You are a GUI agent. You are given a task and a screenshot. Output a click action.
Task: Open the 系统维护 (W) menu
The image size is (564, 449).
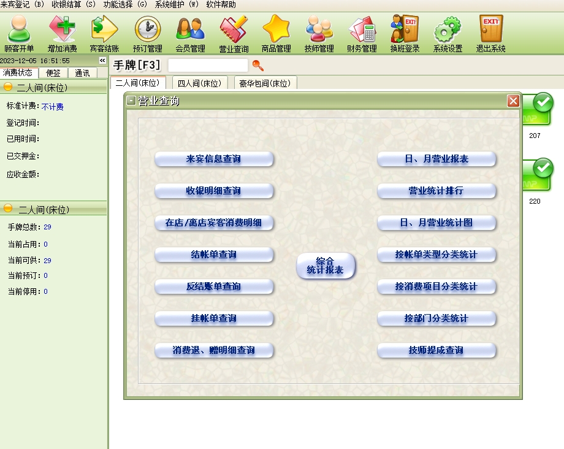click(x=177, y=4)
